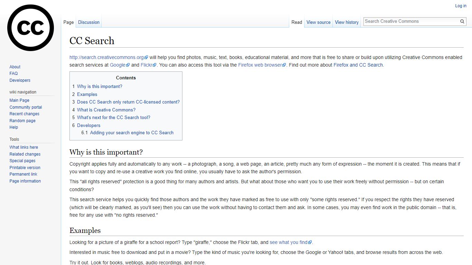Open the FAQ sidebar link
The image size is (472, 265).
[x=13, y=73]
